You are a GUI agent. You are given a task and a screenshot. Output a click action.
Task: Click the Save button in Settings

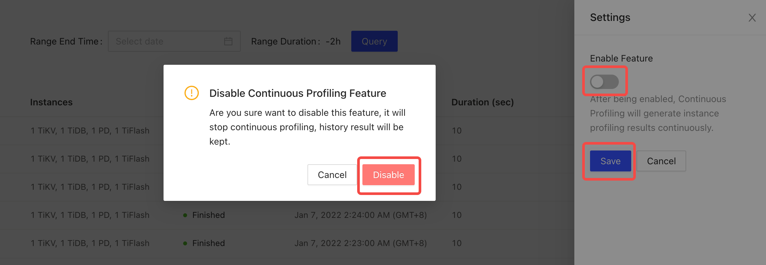tap(610, 161)
